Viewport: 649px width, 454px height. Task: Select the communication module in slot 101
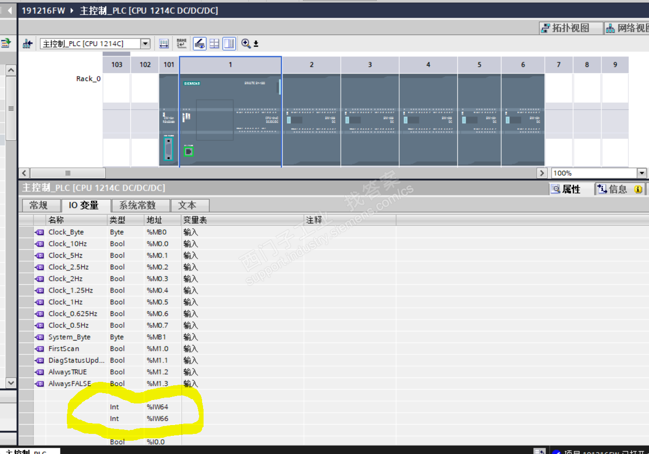click(x=169, y=120)
